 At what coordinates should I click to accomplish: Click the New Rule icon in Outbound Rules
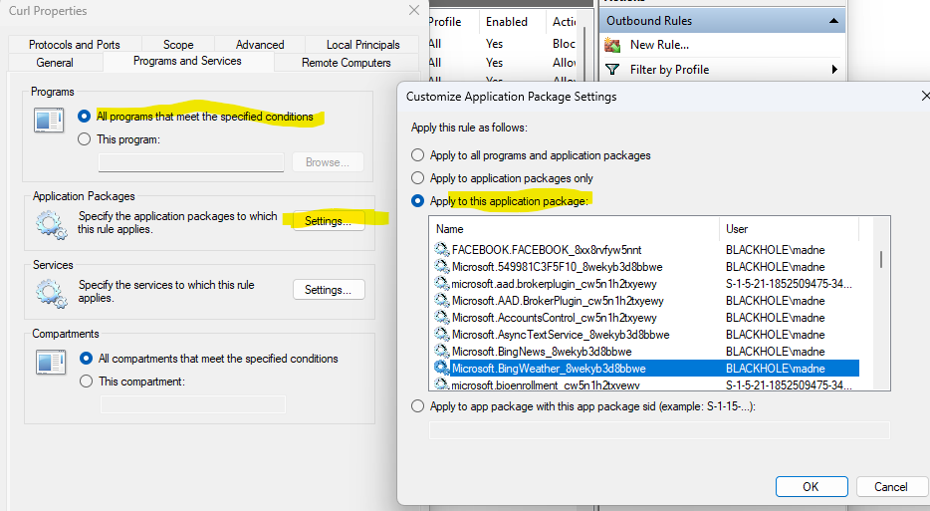pyautogui.click(x=612, y=45)
